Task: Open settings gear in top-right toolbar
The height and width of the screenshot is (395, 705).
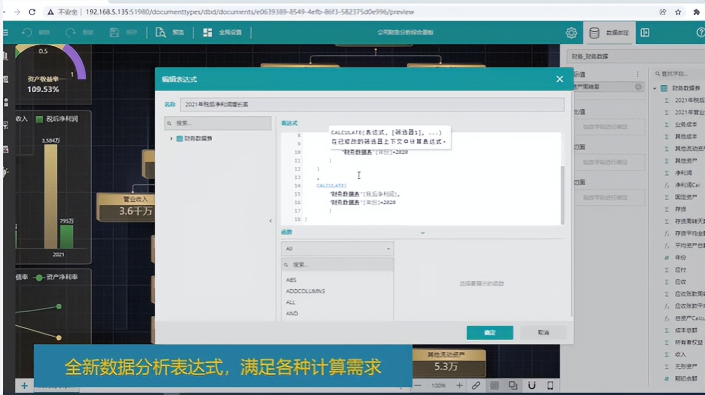Action: 571,32
